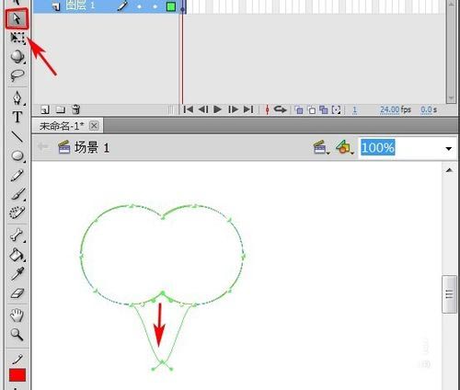
Task: Select the Eraser tool
Action: click(x=17, y=293)
